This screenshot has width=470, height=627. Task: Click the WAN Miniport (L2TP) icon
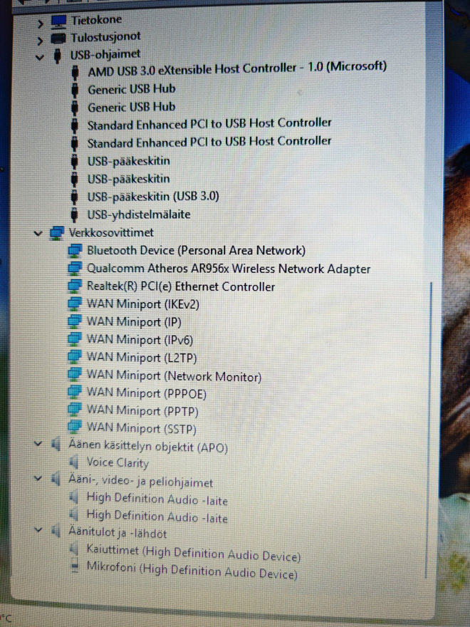coord(75,357)
